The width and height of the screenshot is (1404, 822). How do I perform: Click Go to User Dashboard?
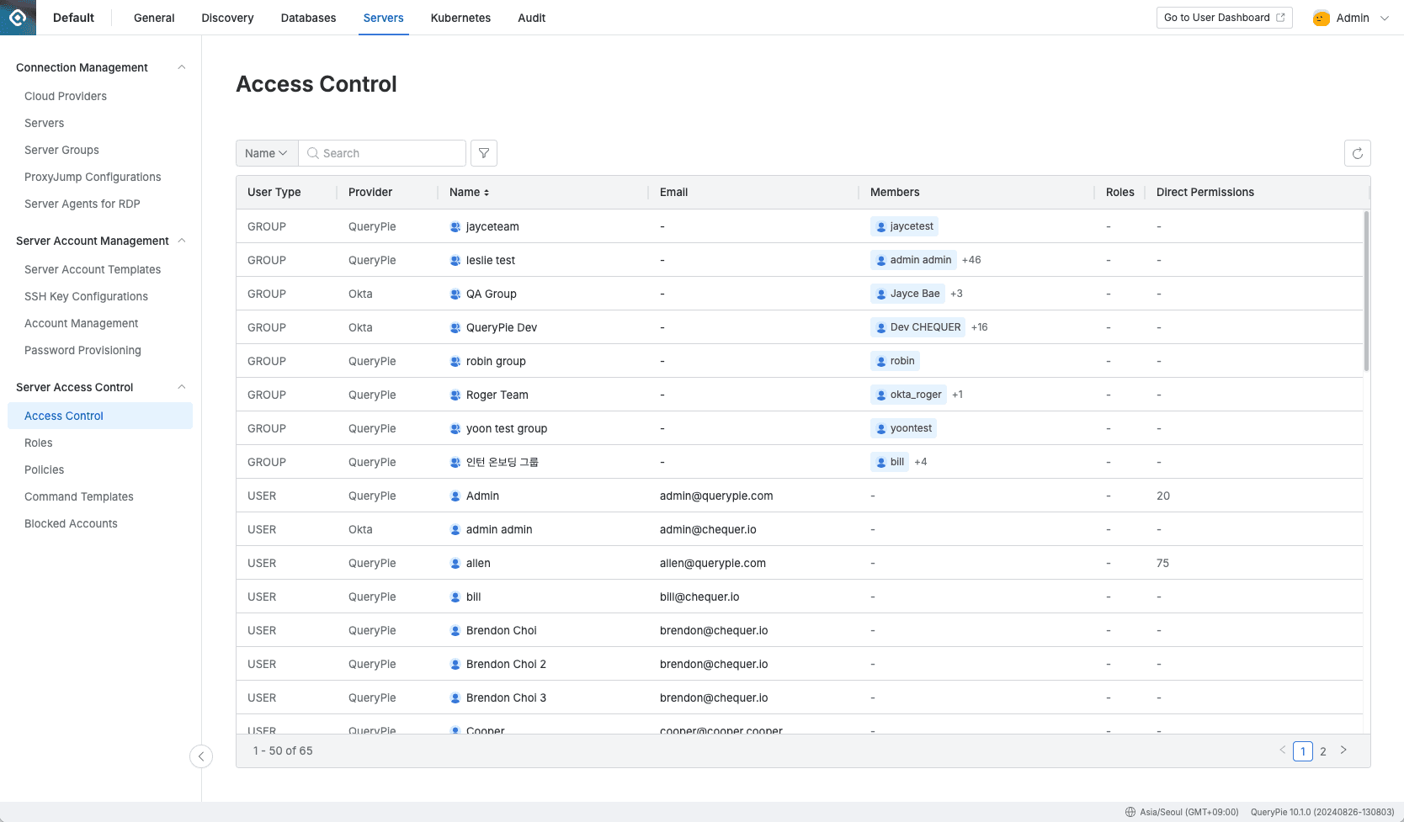1216,17
